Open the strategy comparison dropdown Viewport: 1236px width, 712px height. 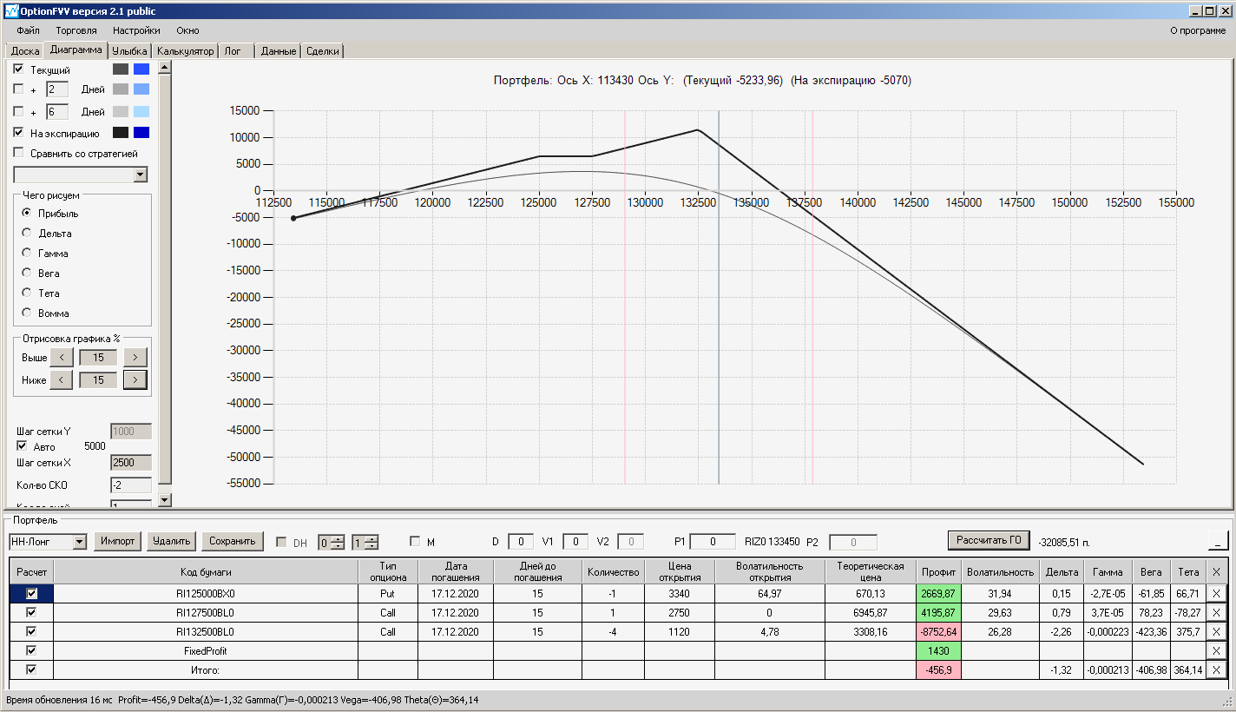click(141, 175)
